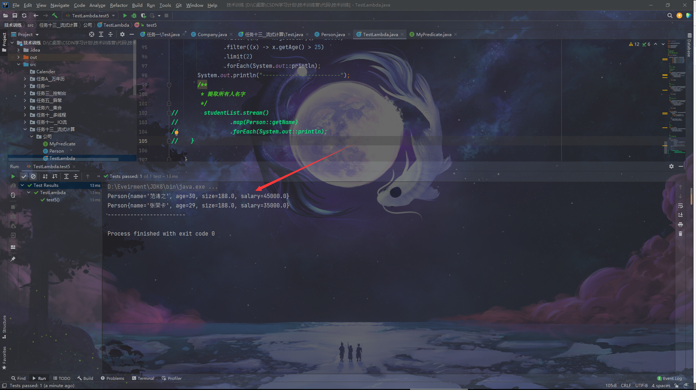Open the File menu
Screen dimensions: 696x390
tap(16, 5)
